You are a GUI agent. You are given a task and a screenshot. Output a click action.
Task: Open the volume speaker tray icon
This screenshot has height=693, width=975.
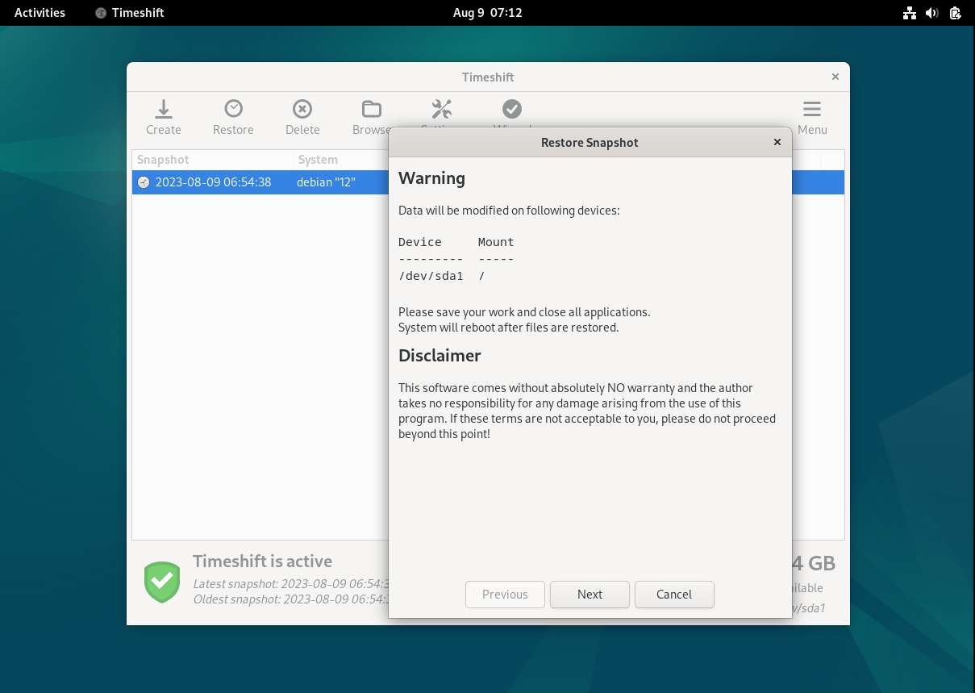[932, 13]
